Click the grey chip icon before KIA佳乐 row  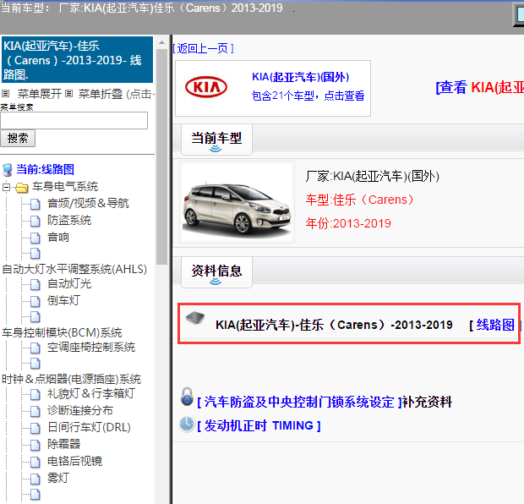195,318
